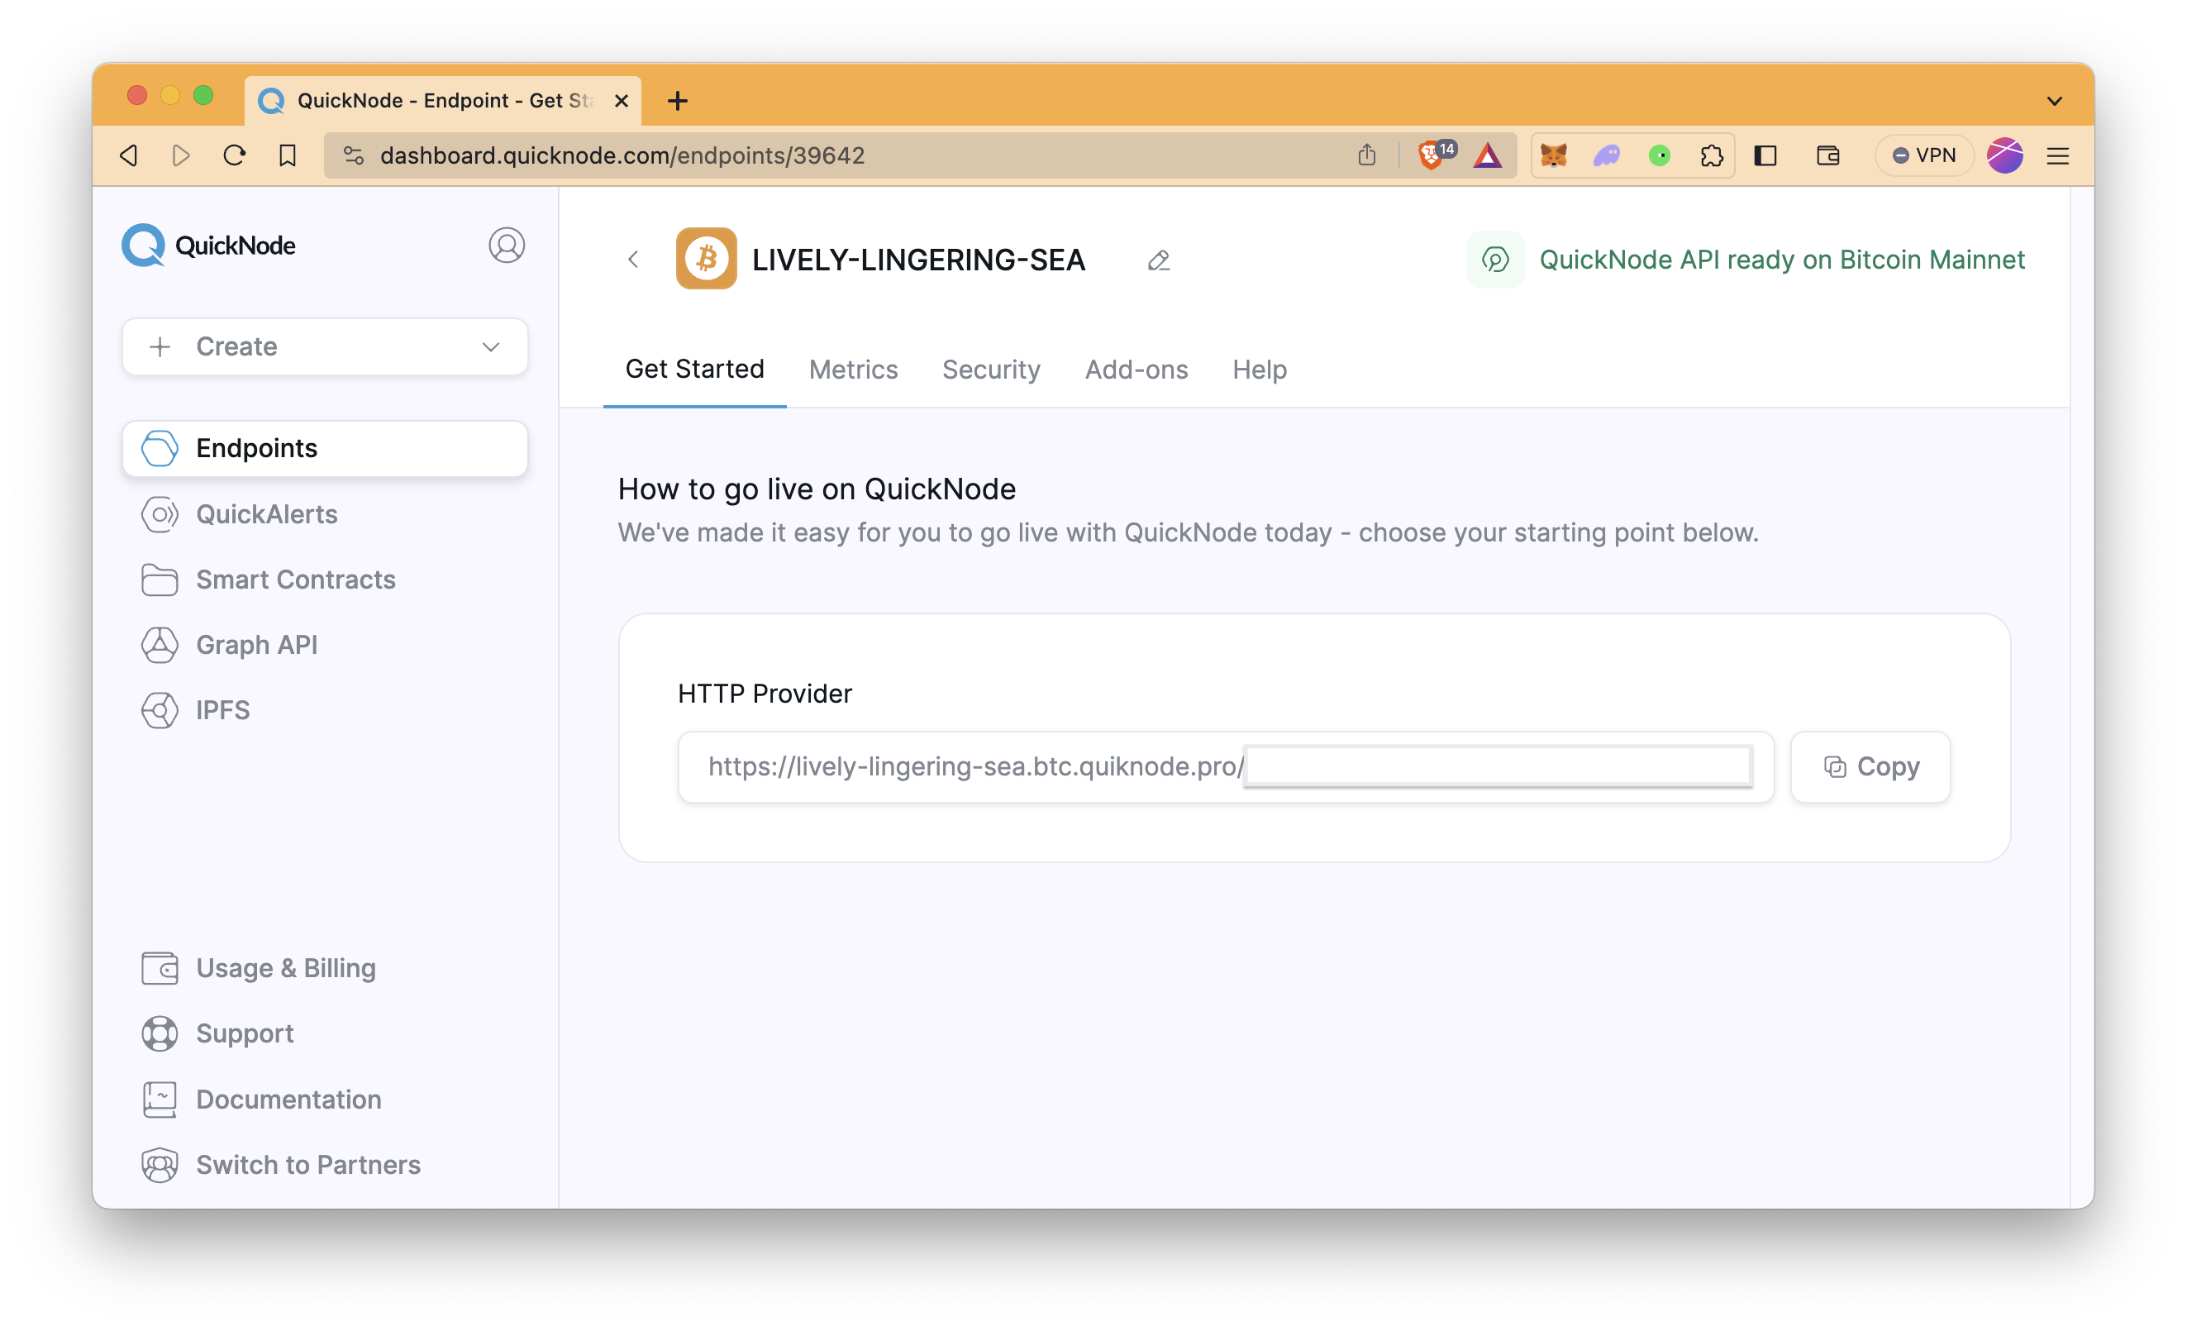Click the QuickAlerts sidebar icon
Image resolution: width=2187 pixels, height=1331 pixels.
click(x=160, y=514)
